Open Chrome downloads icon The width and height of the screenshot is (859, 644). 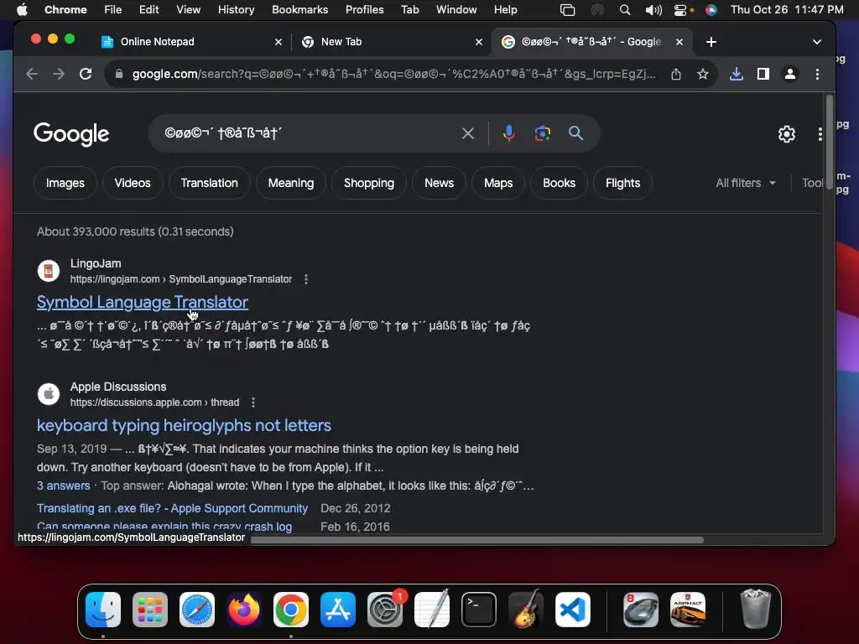[737, 74]
